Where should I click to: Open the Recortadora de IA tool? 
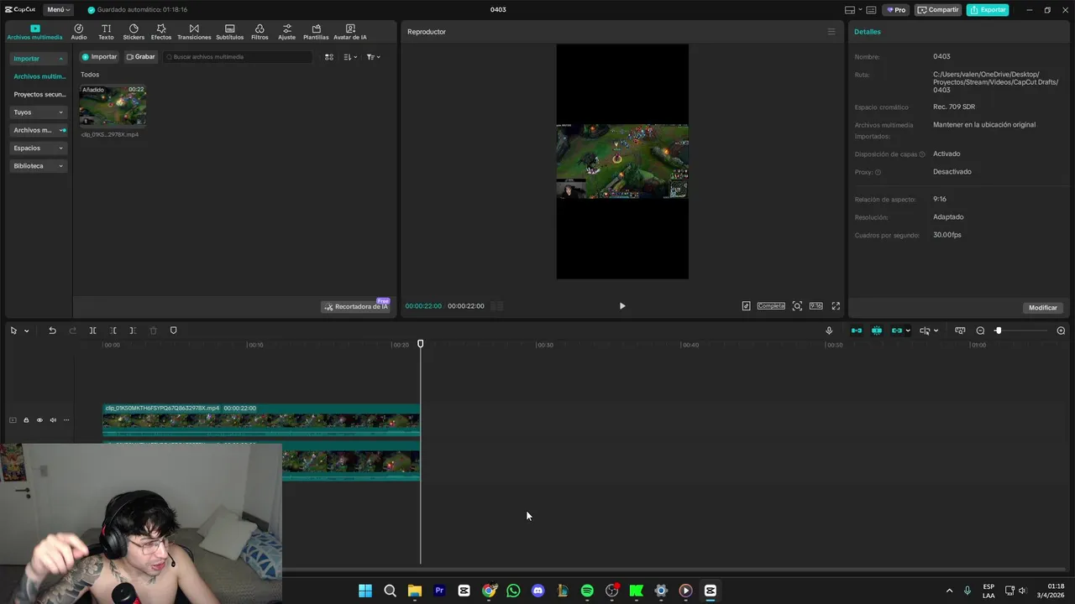pyautogui.click(x=356, y=306)
